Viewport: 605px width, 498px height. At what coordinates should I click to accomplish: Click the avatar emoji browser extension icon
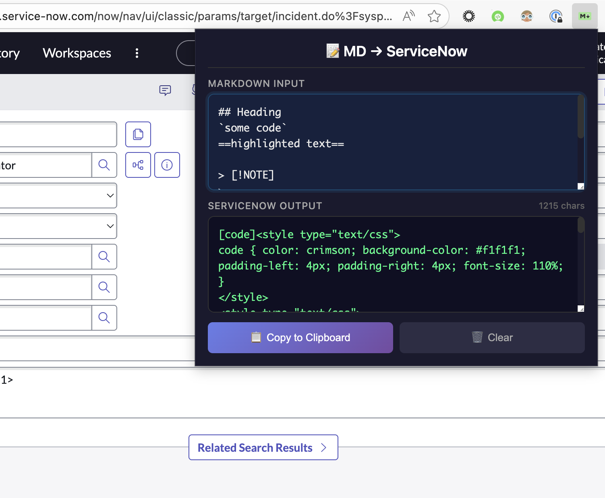526,16
